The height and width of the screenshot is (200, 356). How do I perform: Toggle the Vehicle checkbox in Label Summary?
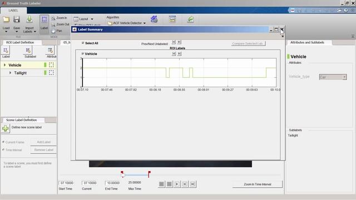[x=83, y=53]
